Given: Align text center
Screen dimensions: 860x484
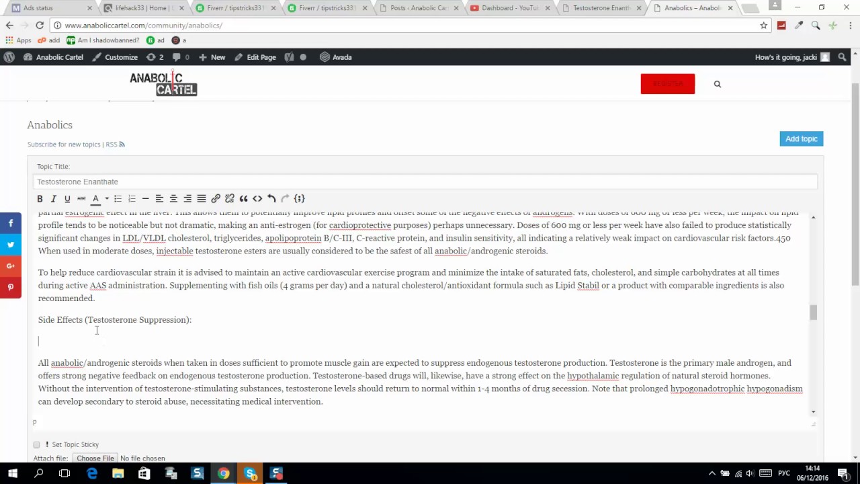Looking at the screenshot, I should [173, 198].
